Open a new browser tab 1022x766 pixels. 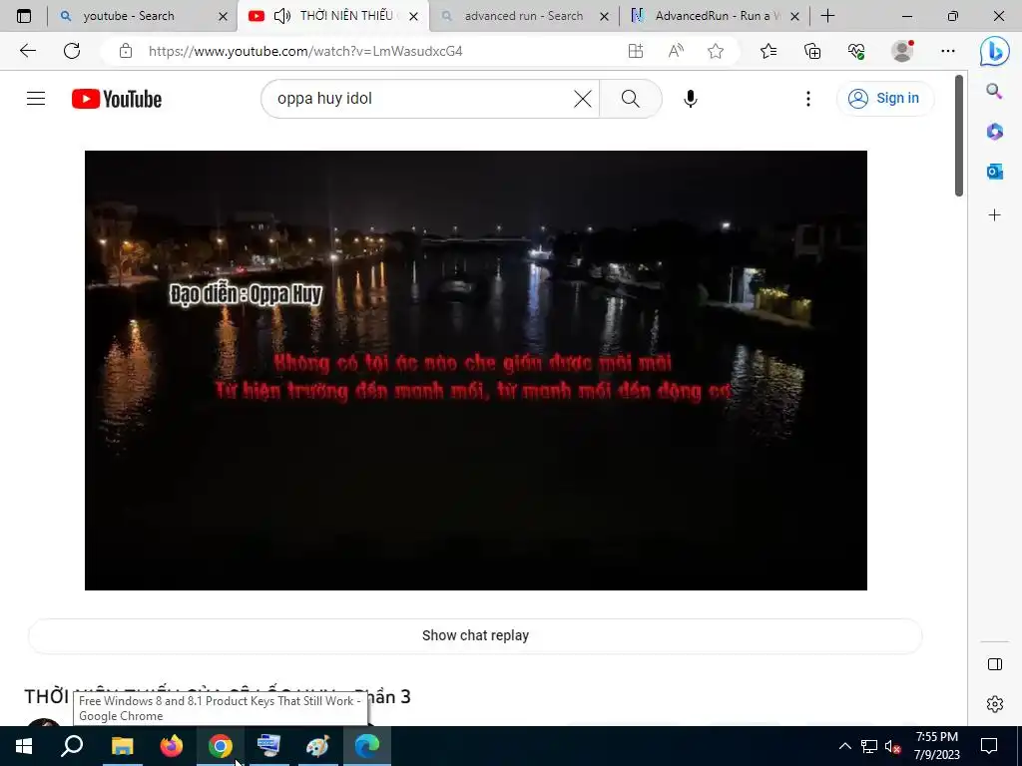click(x=827, y=16)
